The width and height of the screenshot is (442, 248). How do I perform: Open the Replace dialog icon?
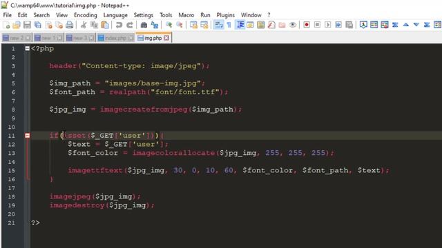pyautogui.click(x=155, y=25)
